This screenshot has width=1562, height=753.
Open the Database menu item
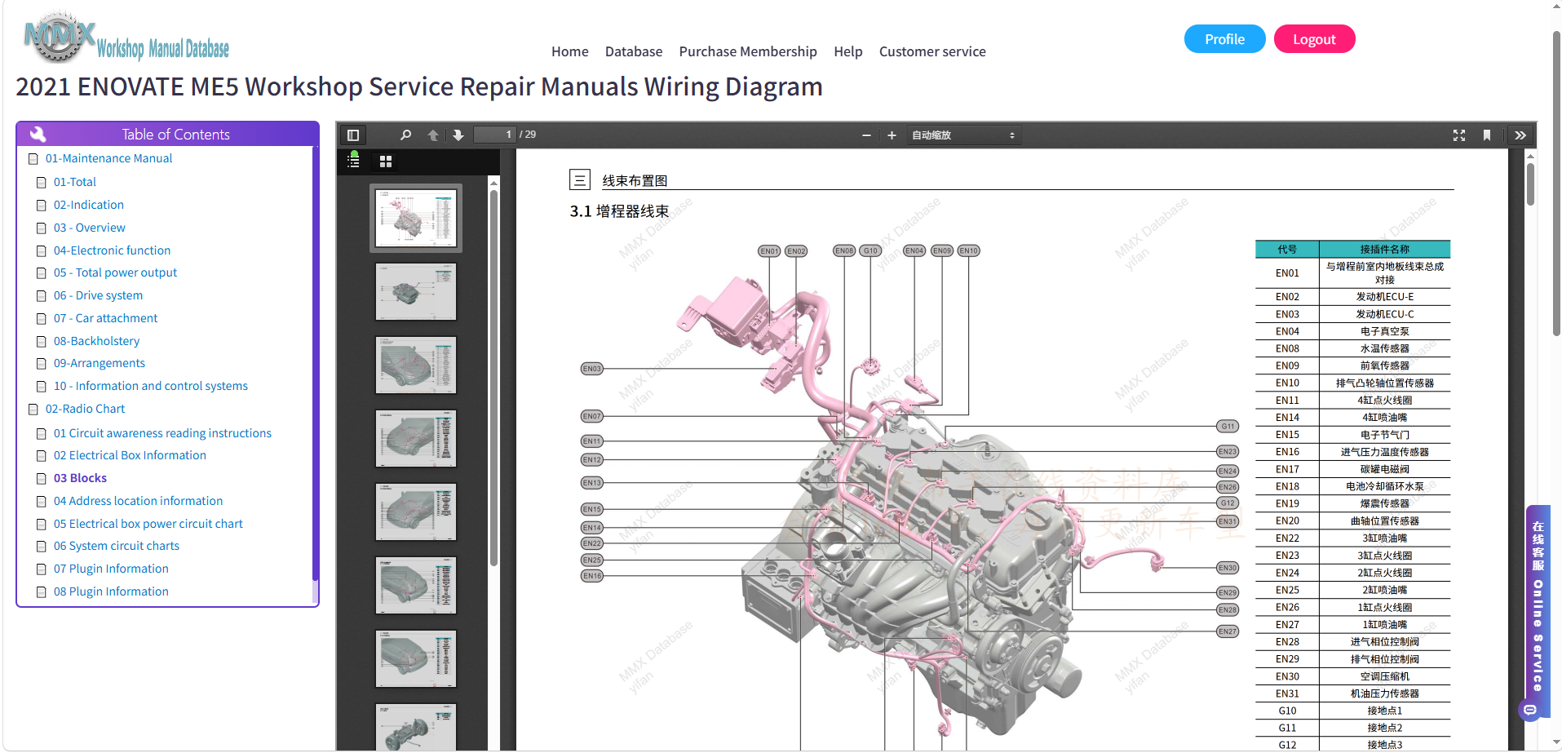pyautogui.click(x=634, y=51)
